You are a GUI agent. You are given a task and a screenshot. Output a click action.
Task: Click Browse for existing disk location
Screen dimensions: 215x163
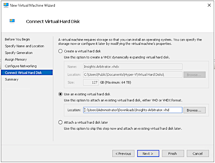(195, 110)
